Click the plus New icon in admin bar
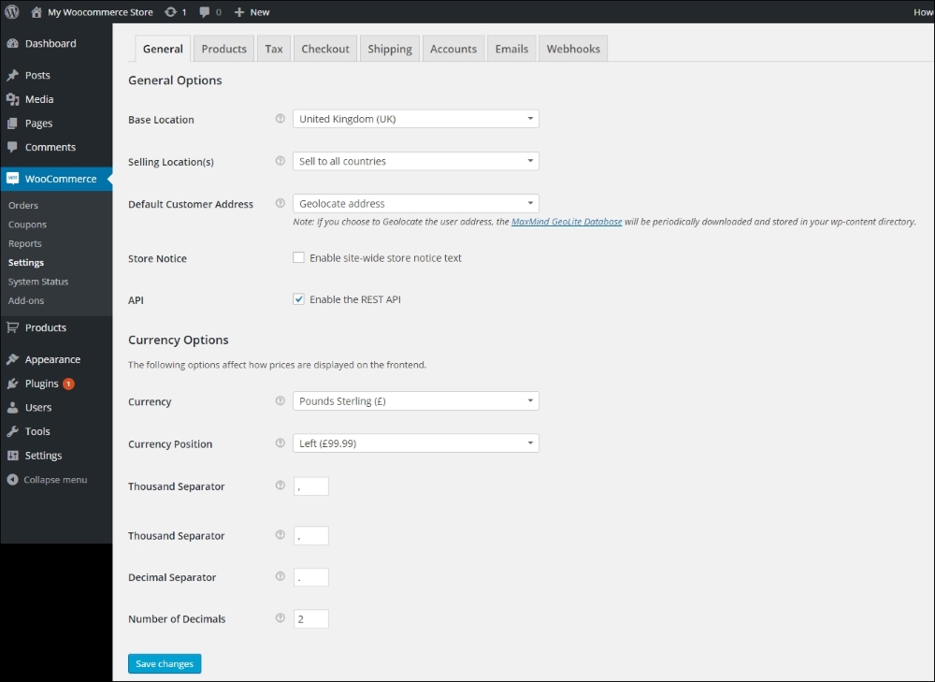The image size is (935, 682). click(x=239, y=12)
